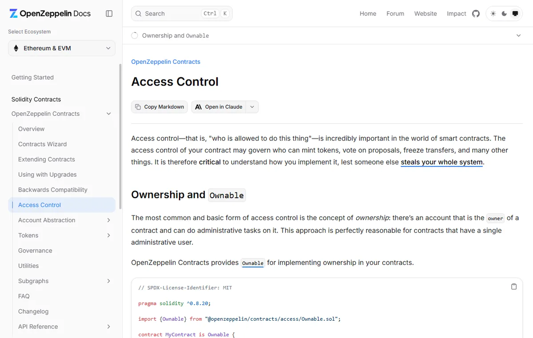Open the arrow dropdown beside Open in Claude

[x=252, y=107]
